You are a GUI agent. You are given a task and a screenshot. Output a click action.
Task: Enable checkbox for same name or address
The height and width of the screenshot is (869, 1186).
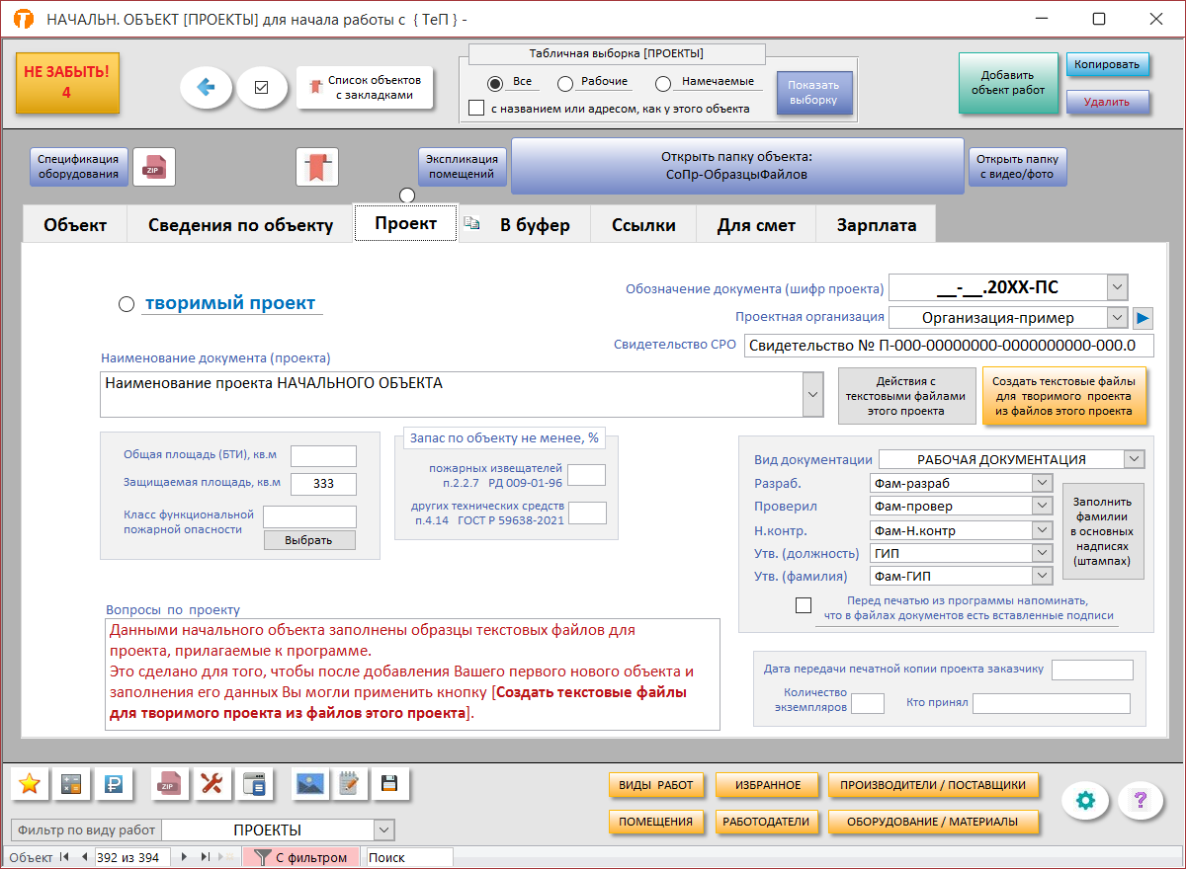click(x=476, y=108)
